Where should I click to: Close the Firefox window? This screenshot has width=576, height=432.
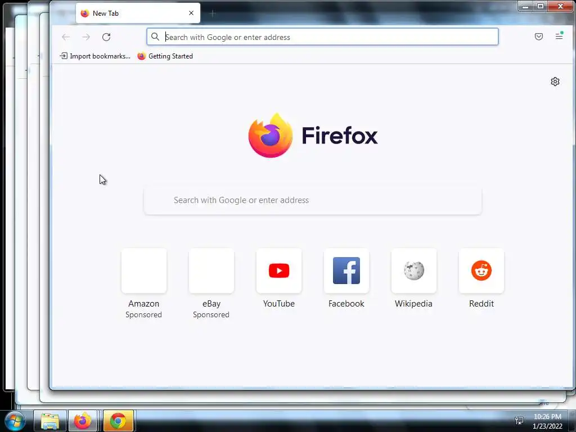(x=561, y=6)
